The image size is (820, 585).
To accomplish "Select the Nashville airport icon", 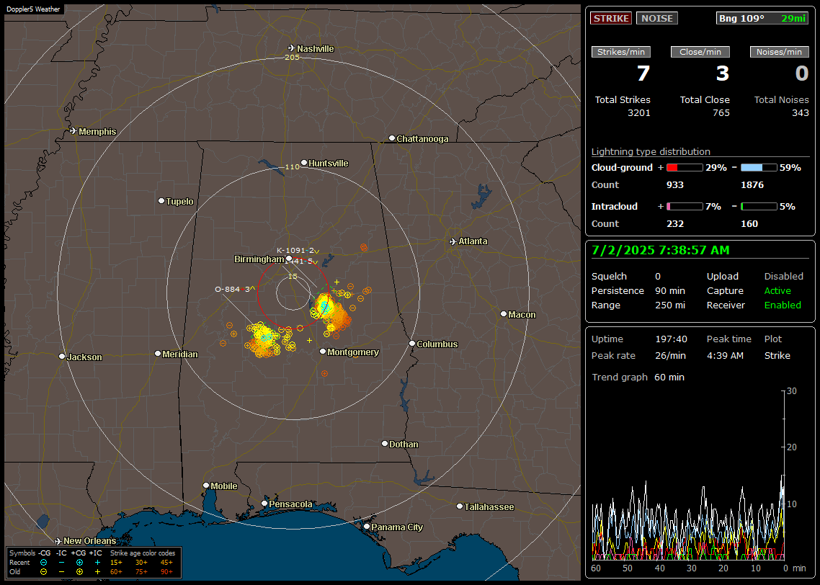I will point(292,48).
